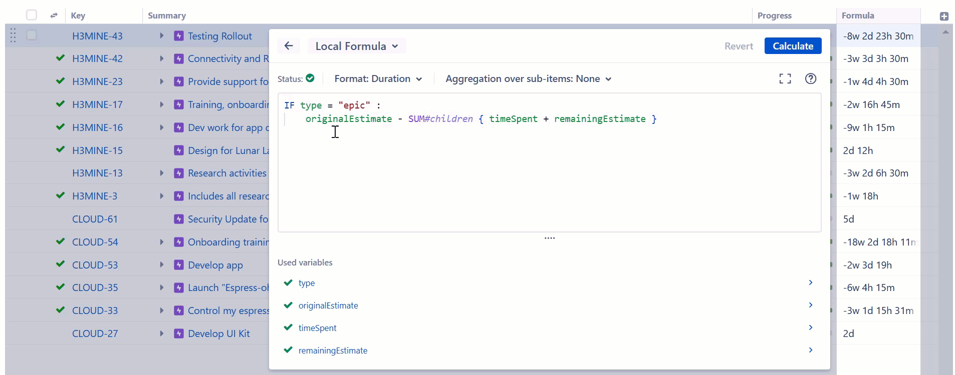Open the Local Formula dropdown
955x375 pixels.
pyautogui.click(x=356, y=46)
